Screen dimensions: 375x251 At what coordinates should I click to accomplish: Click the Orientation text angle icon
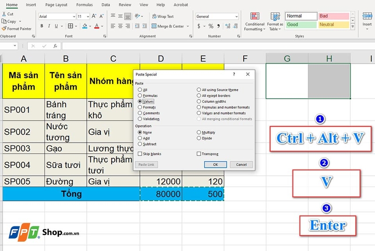137,16
